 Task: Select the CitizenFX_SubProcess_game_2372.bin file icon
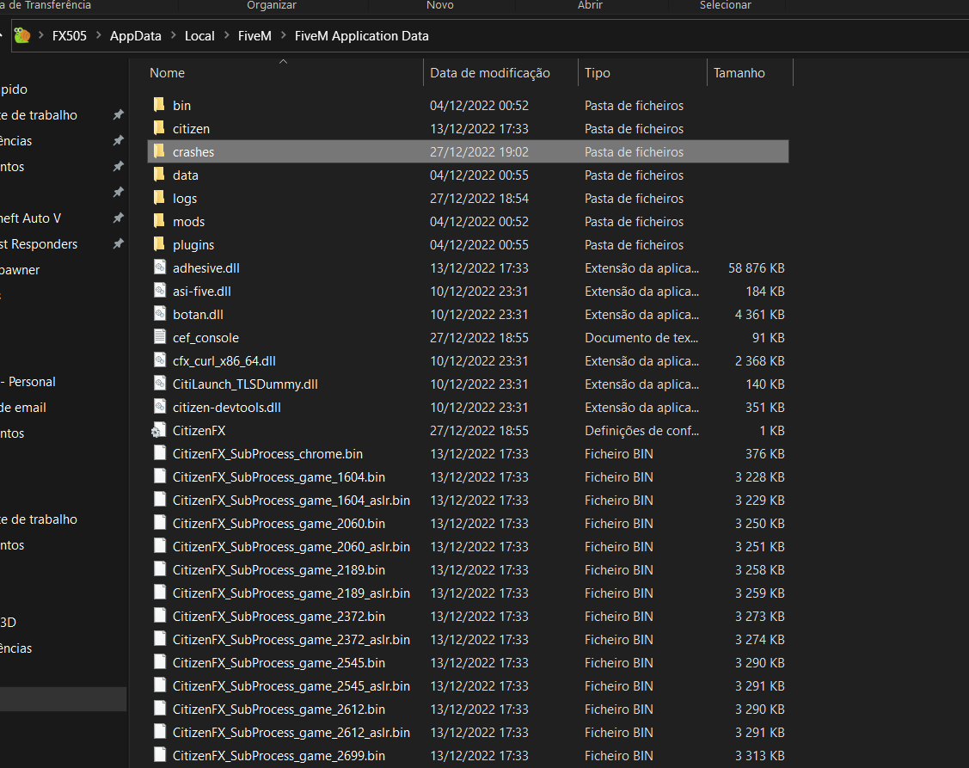point(159,615)
